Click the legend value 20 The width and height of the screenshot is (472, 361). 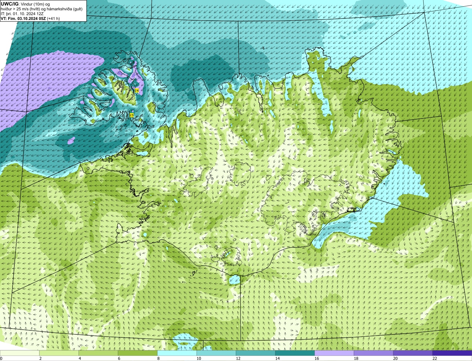tap(395, 358)
